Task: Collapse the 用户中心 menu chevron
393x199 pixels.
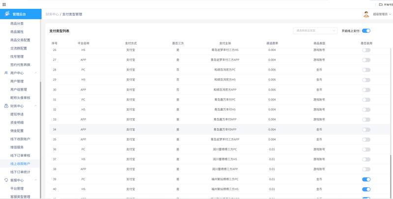Action: pyautogui.click(x=35, y=73)
